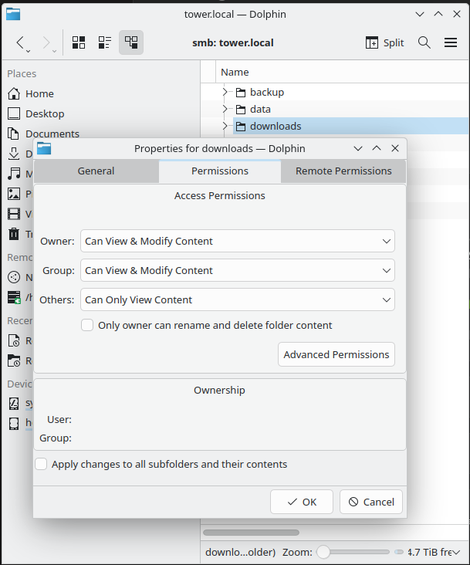
Task: Expand the downloads folder tree node
Action: pyautogui.click(x=225, y=126)
